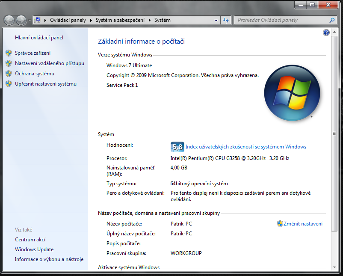Click the forward navigation arrow button
Screen dimensions: 343x276
pyautogui.click(x=21, y=20)
